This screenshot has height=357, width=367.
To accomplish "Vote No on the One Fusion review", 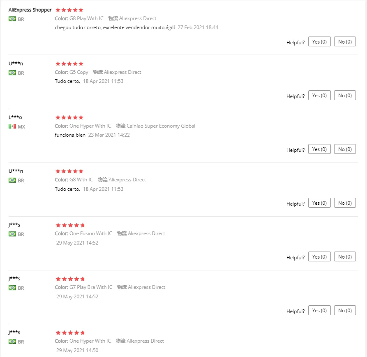I will coord(345,256).
